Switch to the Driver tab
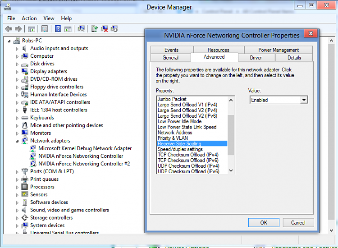This screenshot has height=248, width=338. click(x=256, y=58)
